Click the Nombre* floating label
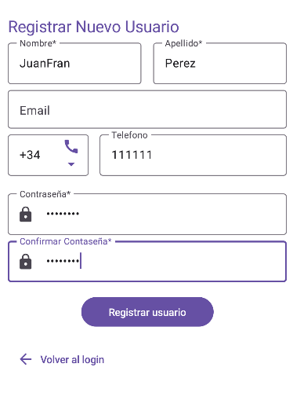Screen dimensions: 293x393 tap(38, 43)
